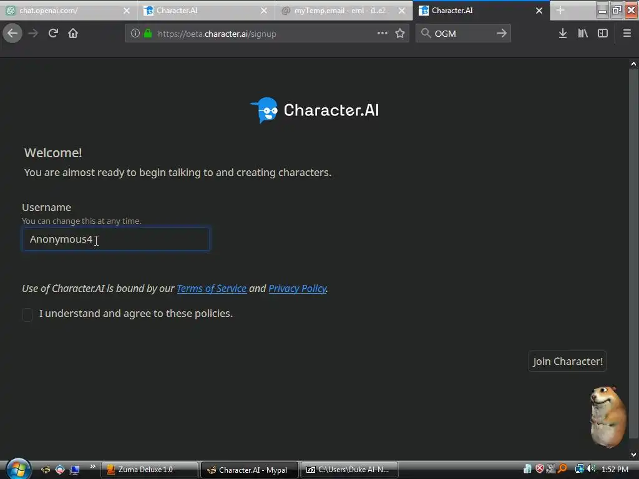Click the address bar URL
Viewport: 639px width, 479px height.
click(217, 34)
